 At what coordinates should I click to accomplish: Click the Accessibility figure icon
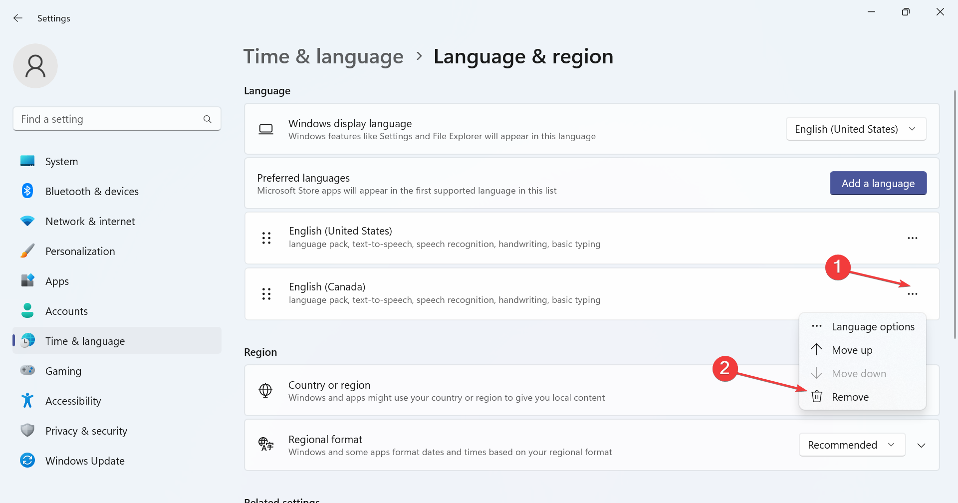[x=27, y=400]
